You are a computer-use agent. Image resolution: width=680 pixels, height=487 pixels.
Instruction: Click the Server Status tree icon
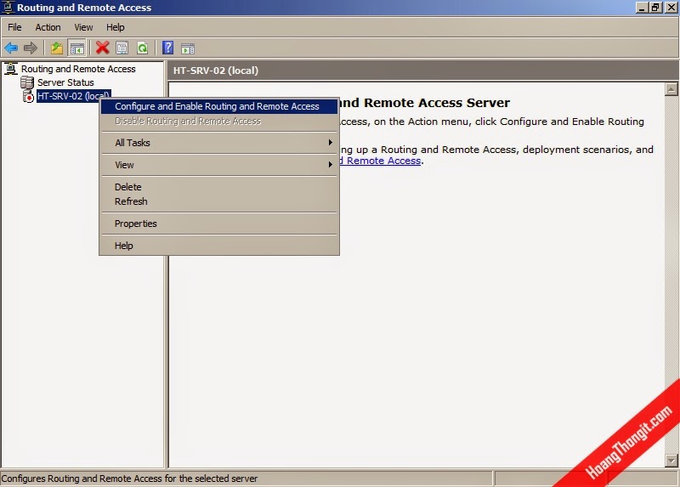click(x=27, y=82)
